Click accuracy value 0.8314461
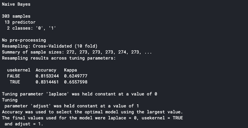This screenshot has width=248, height=128. pos(47,82)
